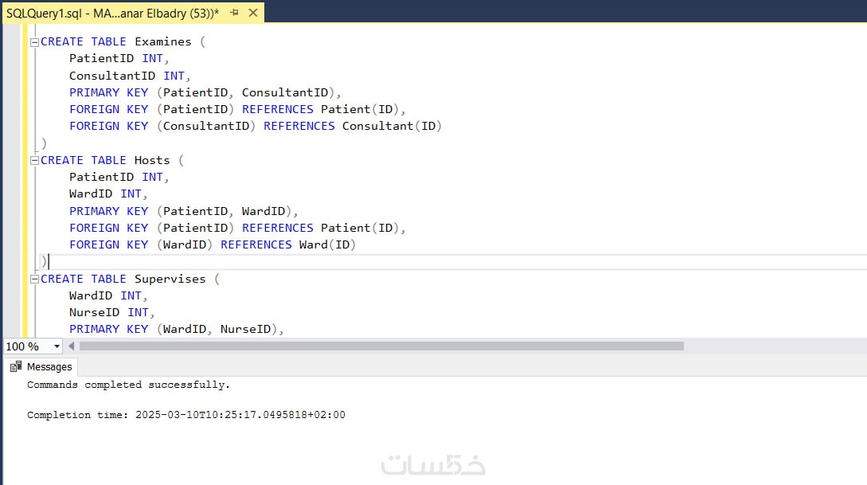
Task: Click 'PRIMARY KEY (WardID, NurseID),' line
Action: (x=177, y=330)
